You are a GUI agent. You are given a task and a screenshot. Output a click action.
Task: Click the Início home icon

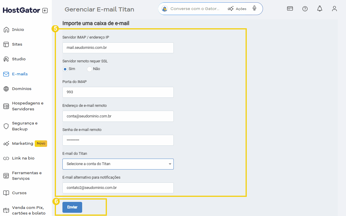click(x=6, y=29)
